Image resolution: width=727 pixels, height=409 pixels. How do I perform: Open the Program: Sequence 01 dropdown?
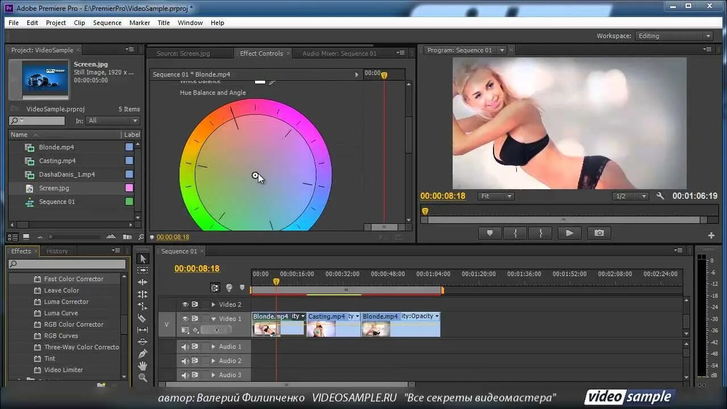pyautogui.click(x=502, y=50)
